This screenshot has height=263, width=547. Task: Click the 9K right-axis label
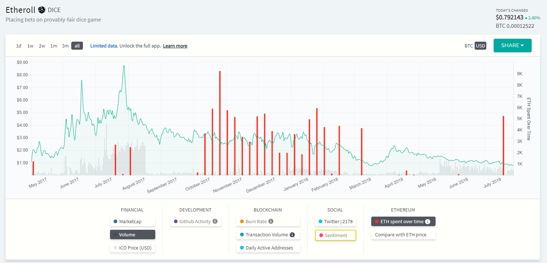[x=520, y=74]
